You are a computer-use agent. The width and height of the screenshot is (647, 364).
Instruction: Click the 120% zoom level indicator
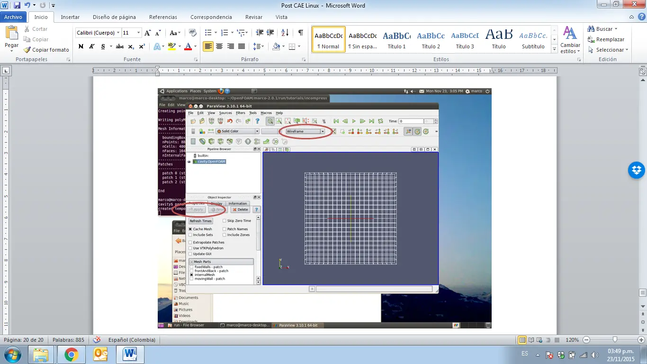pyautogui.click(x=572, y=340)
